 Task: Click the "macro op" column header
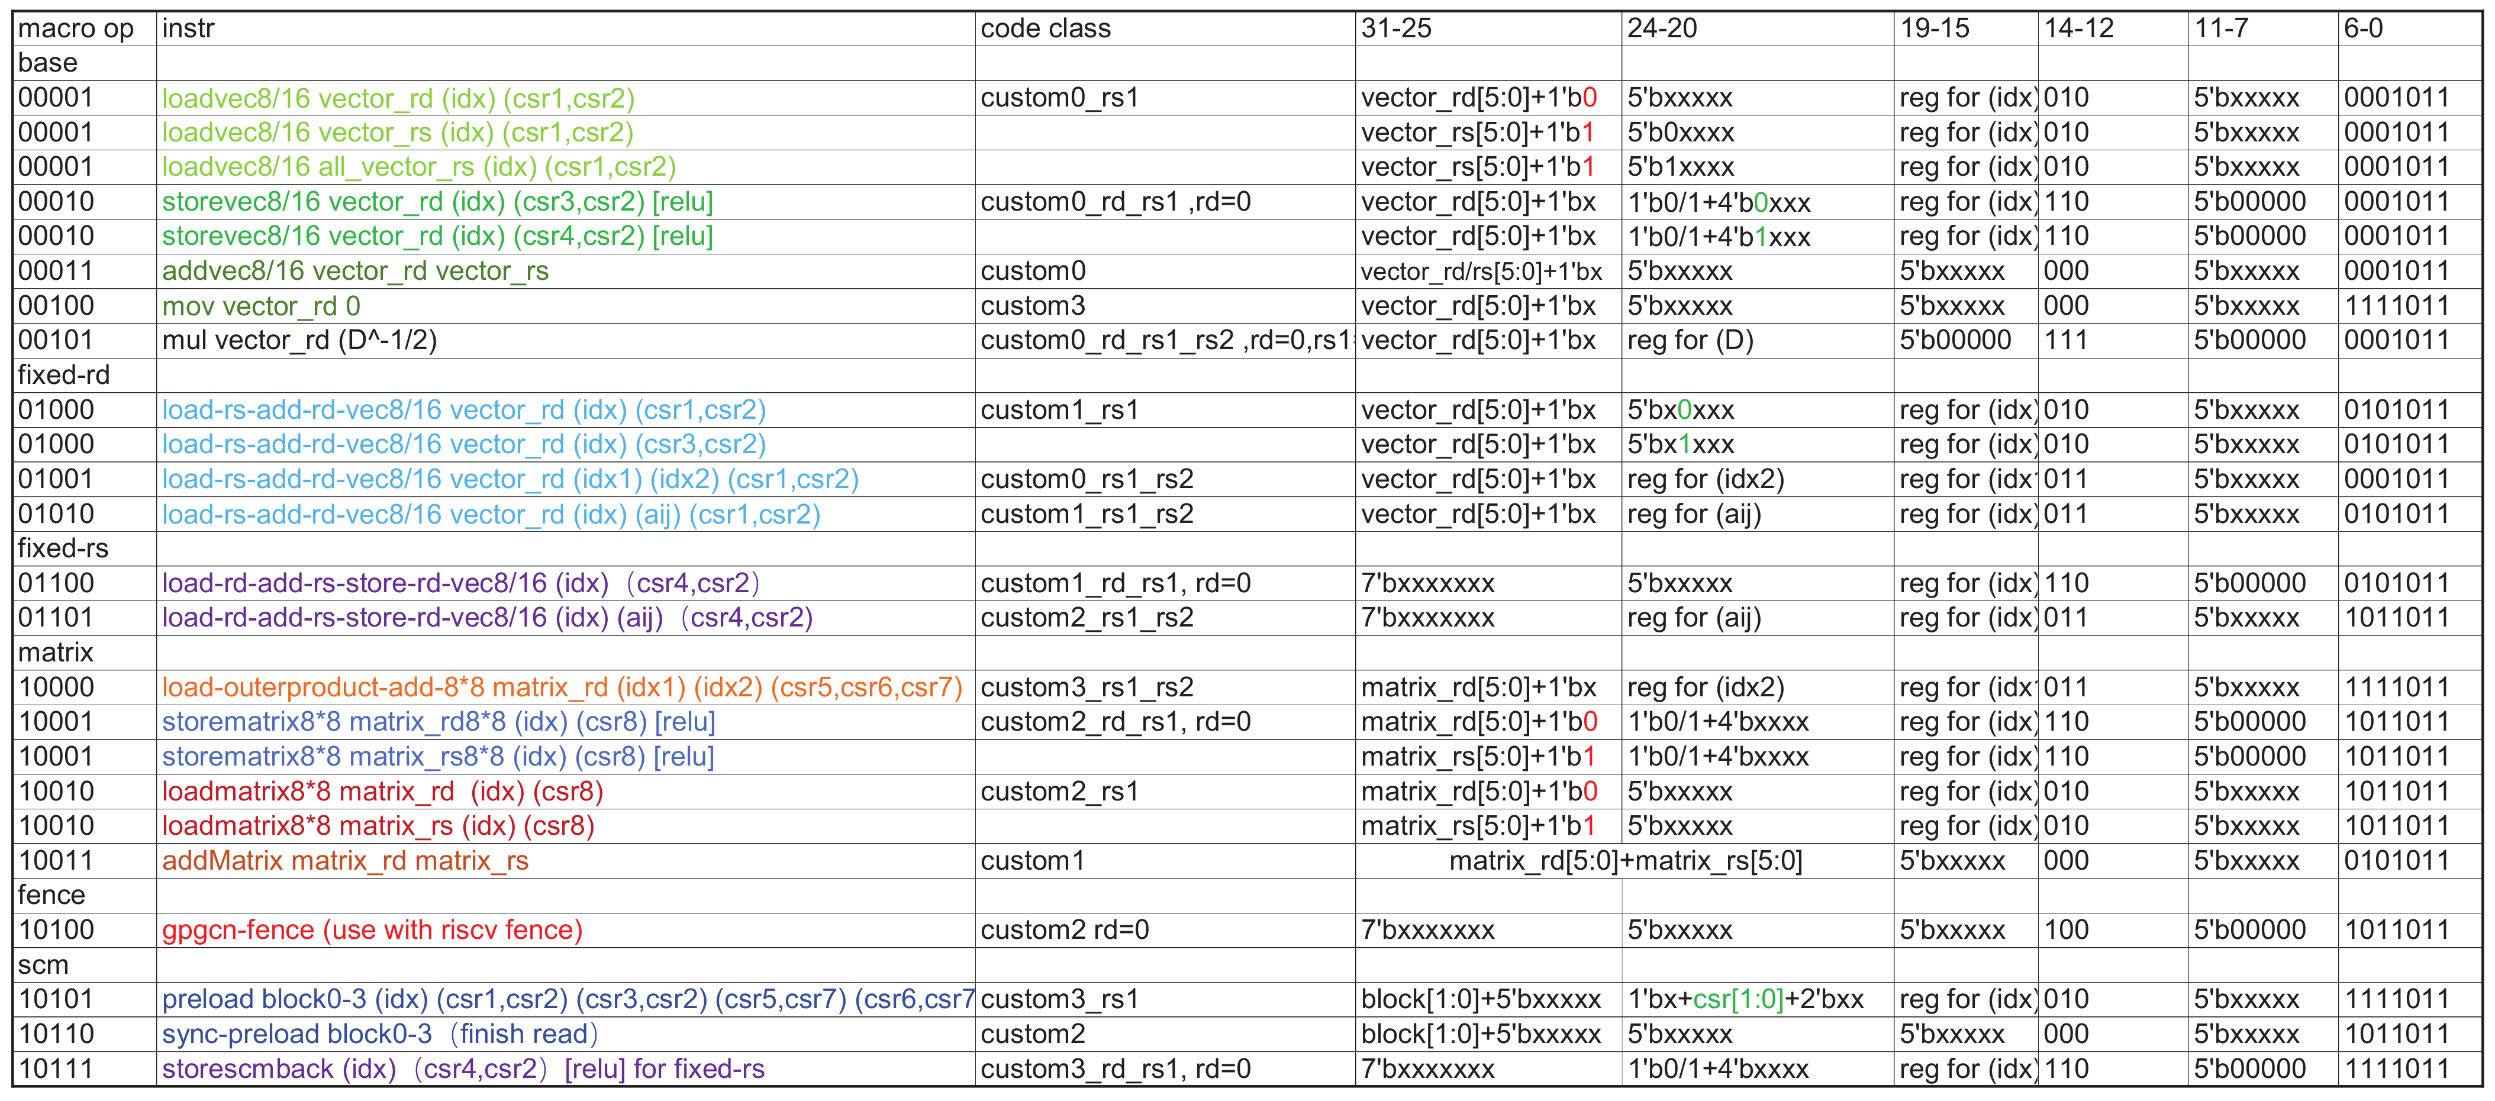[x=76, y=29]
